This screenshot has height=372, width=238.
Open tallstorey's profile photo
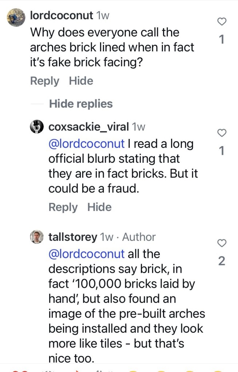pyautogui.click(x=37, y=237)
